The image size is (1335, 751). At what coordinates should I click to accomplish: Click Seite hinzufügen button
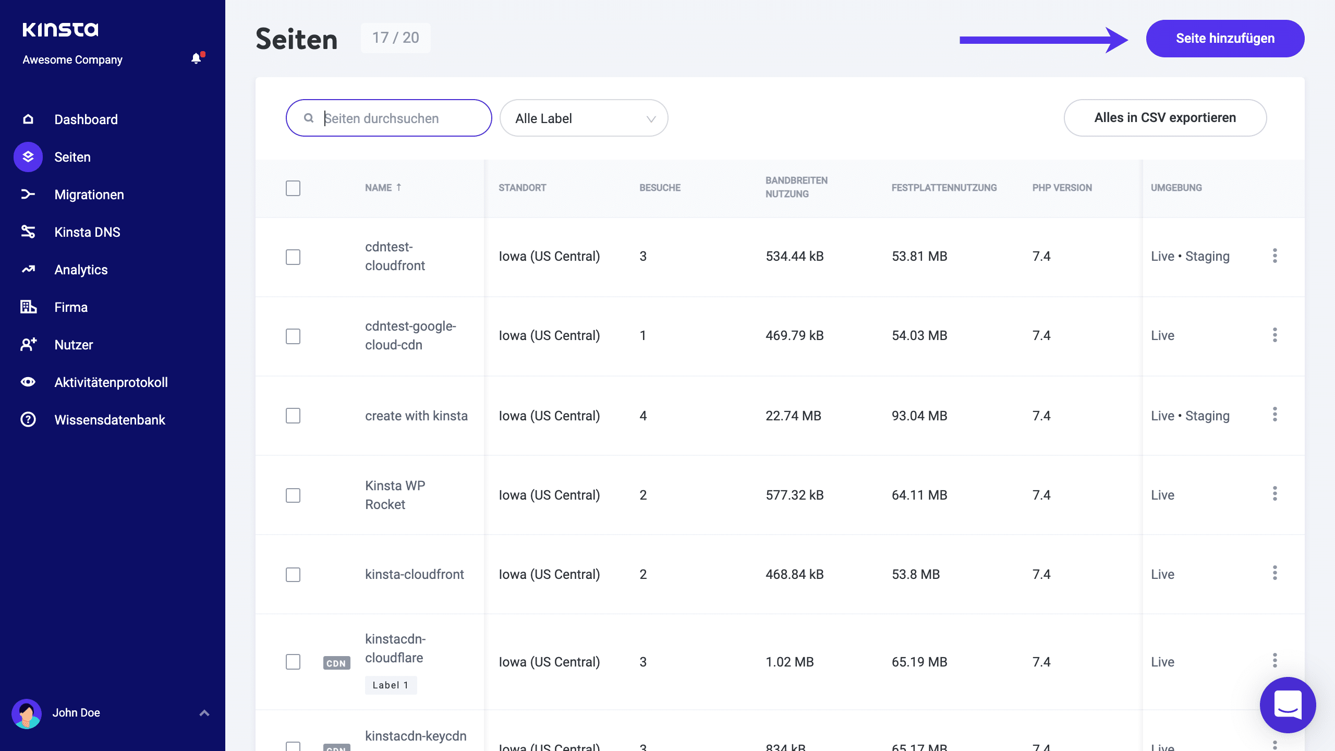(1225, 38)
